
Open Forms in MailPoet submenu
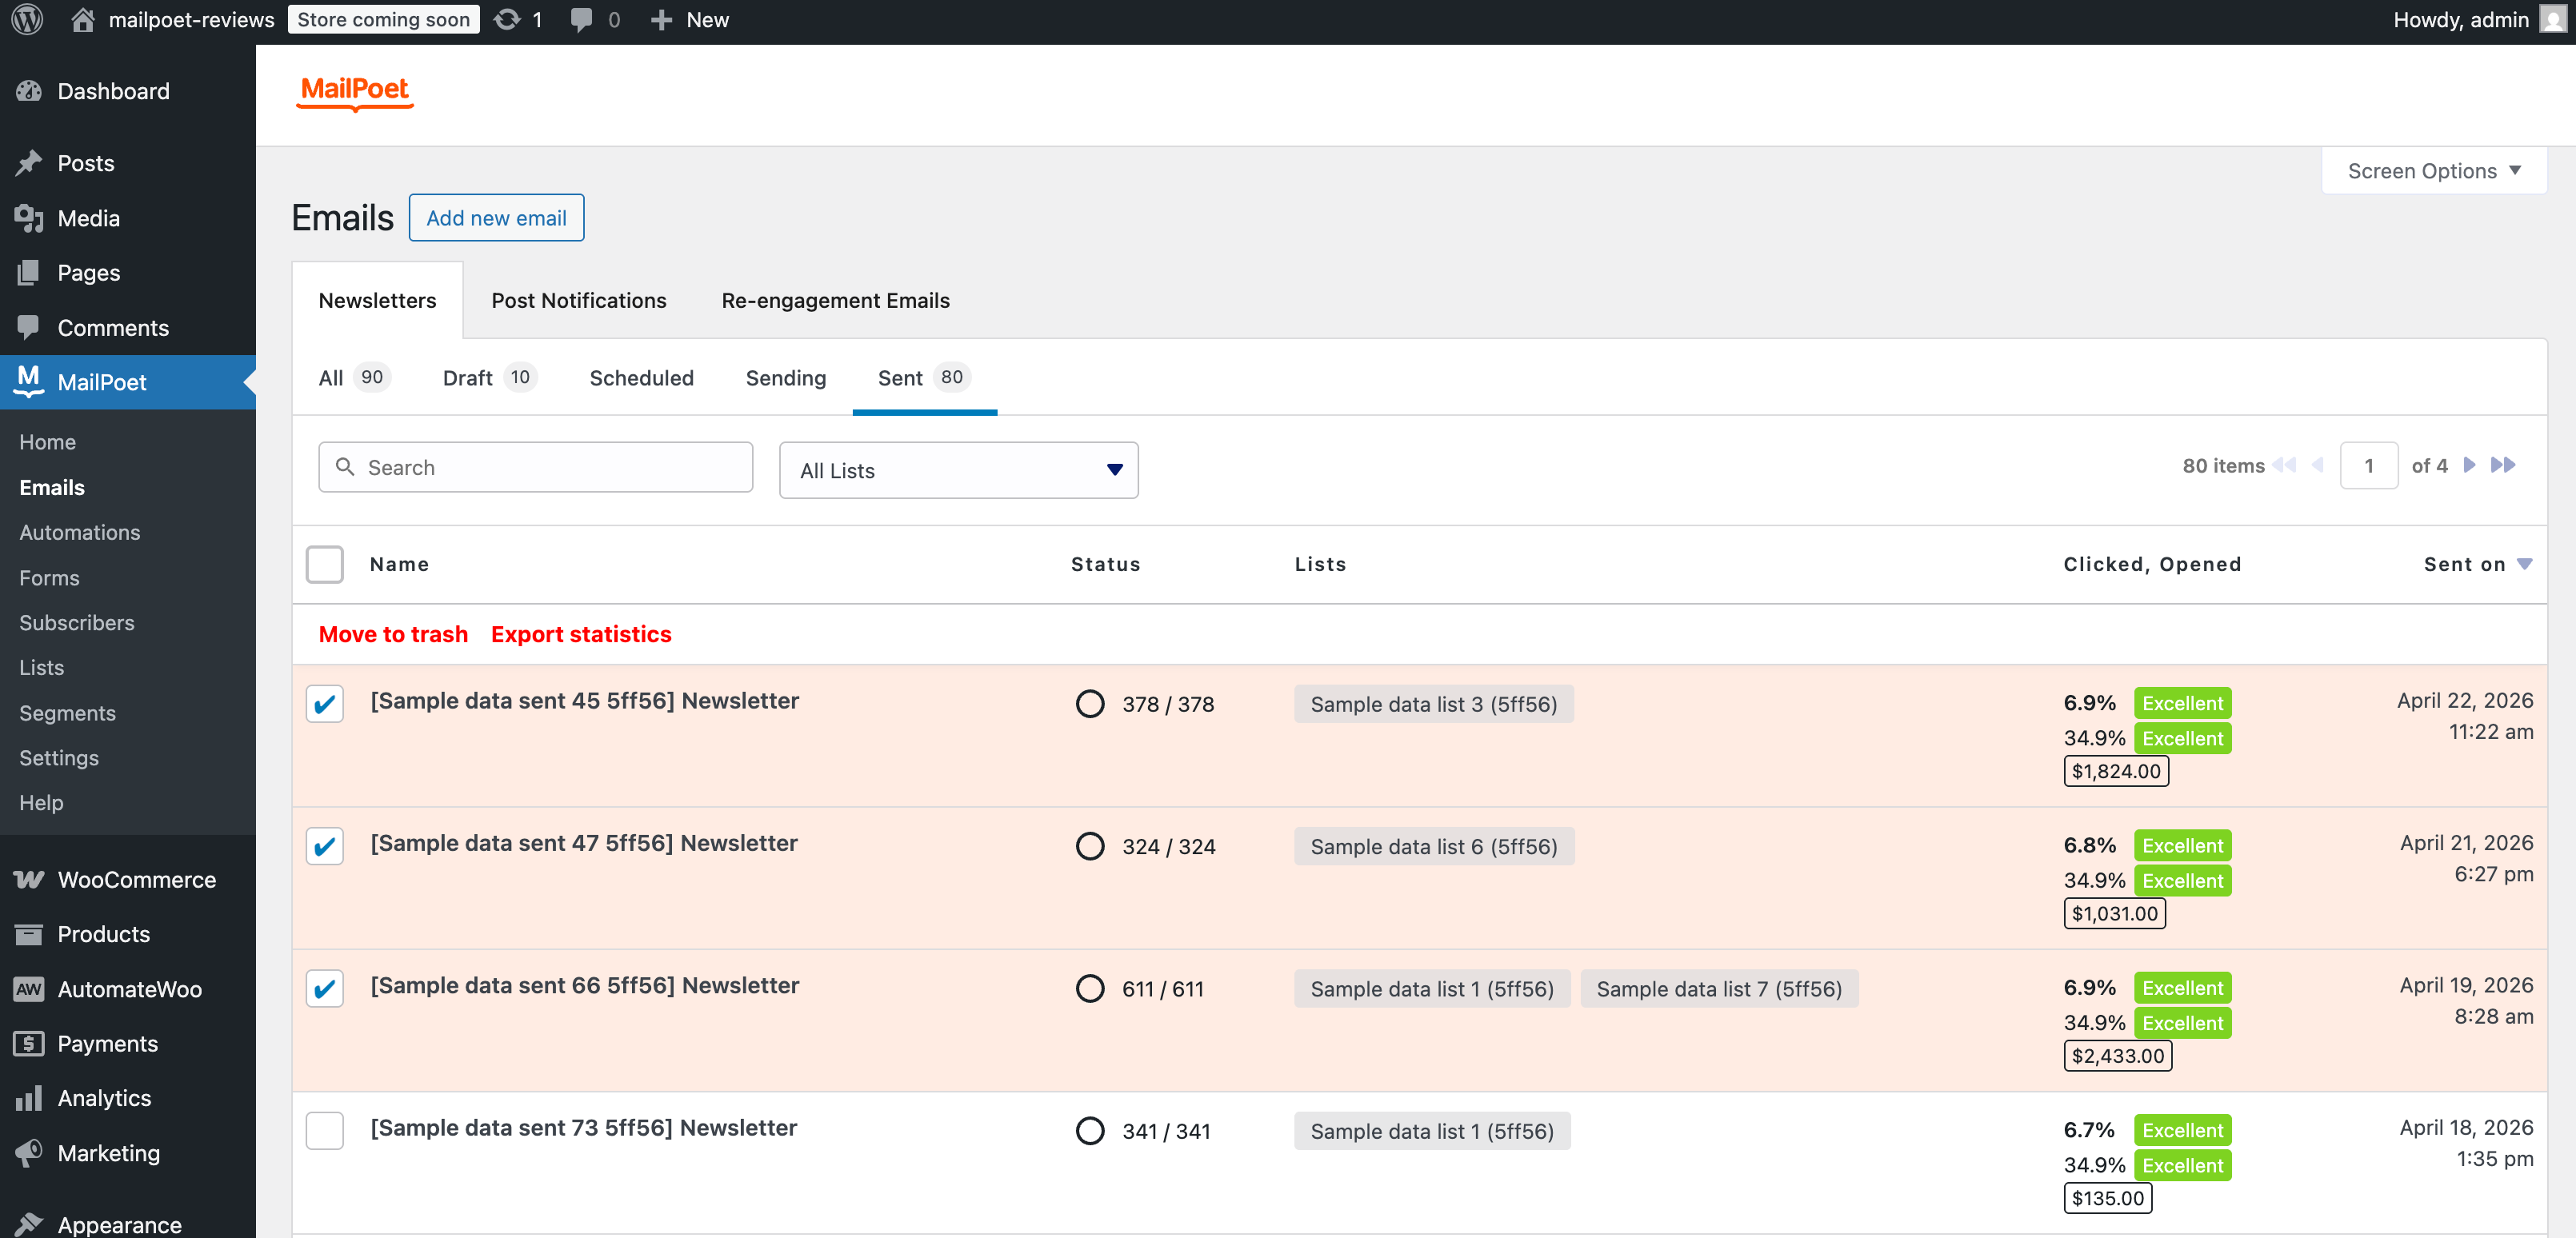click(x=49, y=577)
